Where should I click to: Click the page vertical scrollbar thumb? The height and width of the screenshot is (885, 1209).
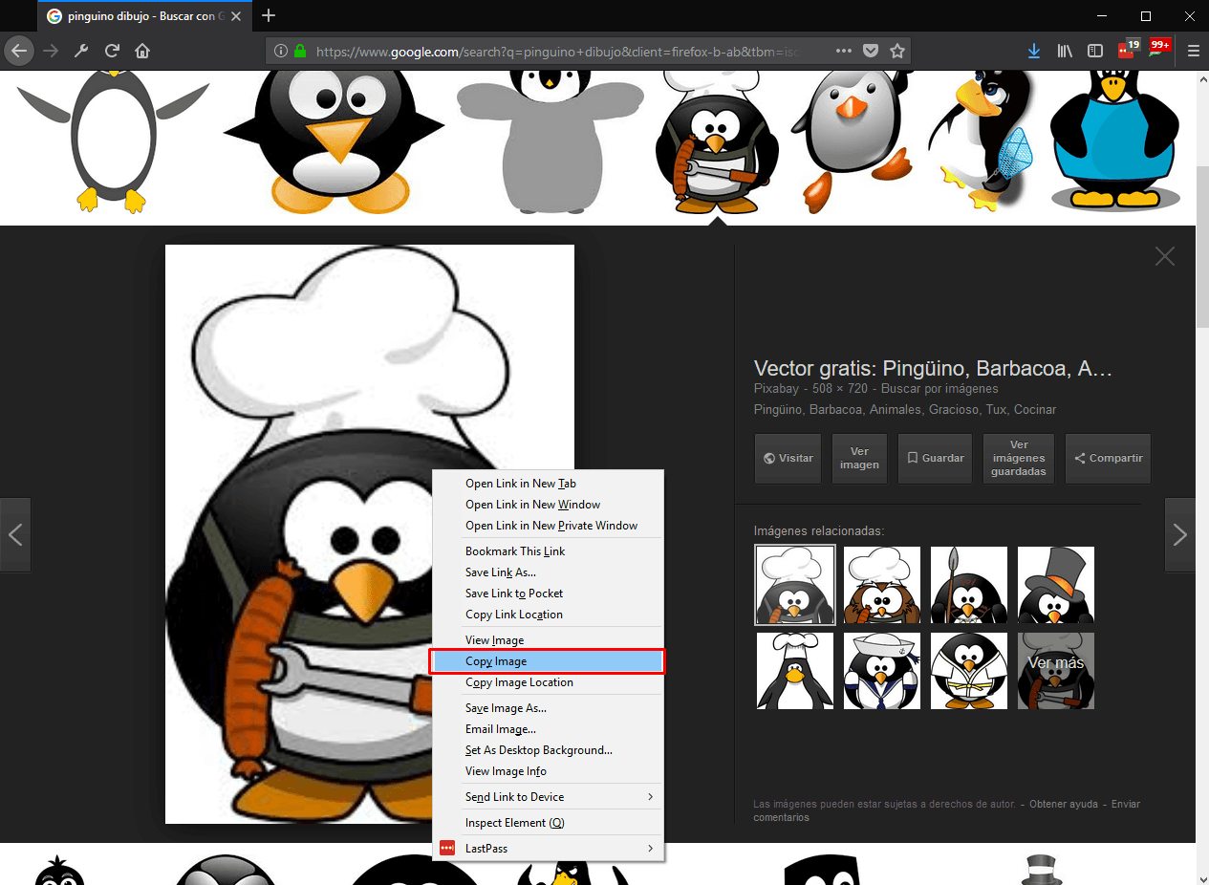coord(1202,246)
